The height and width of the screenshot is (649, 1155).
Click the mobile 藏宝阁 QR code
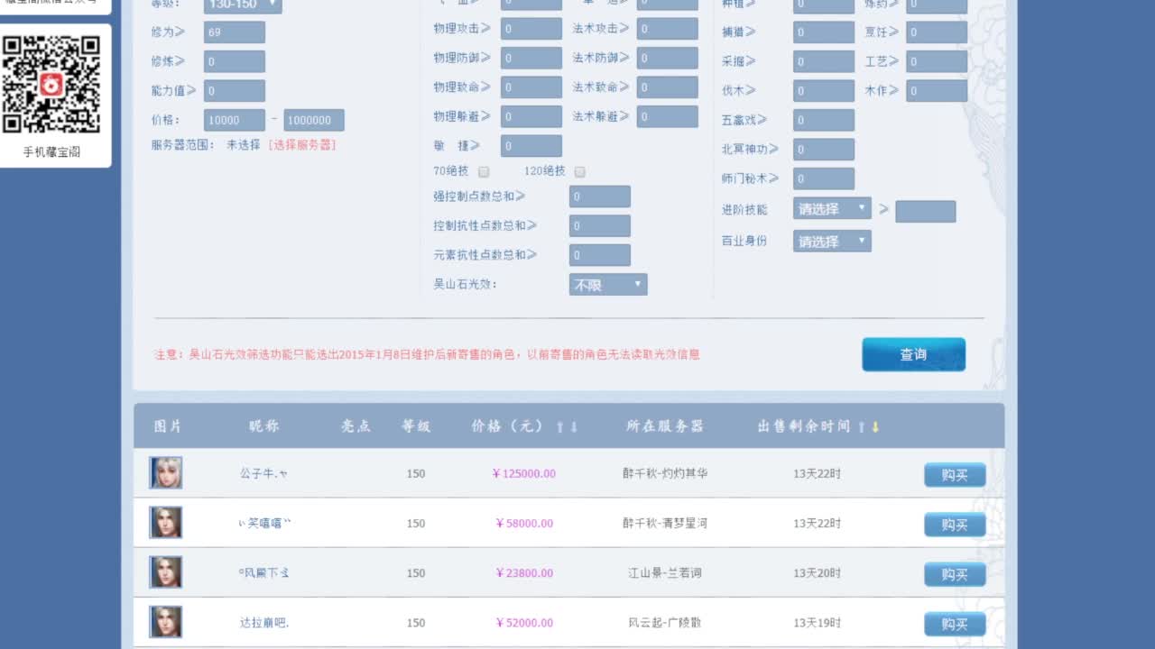tap(51, 85)
